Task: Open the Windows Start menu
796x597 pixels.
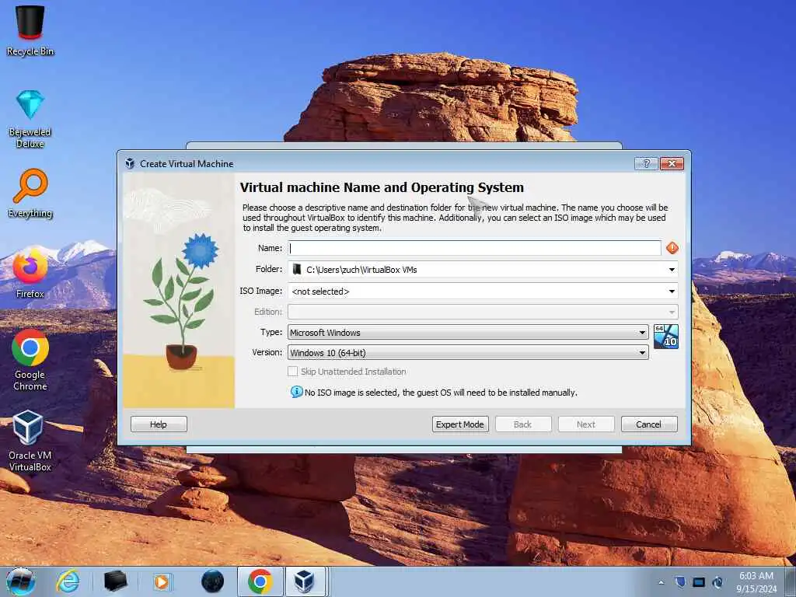Action: 21,581
